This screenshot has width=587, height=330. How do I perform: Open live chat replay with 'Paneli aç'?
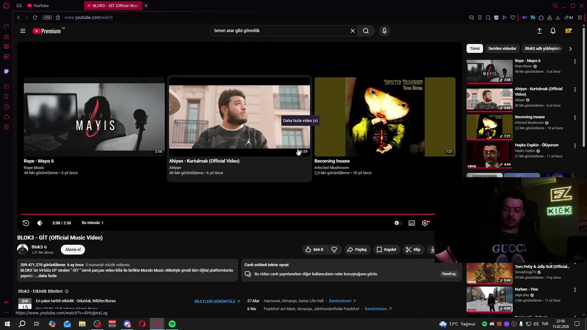pos(449,274)
